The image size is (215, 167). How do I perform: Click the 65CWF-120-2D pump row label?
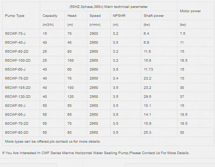(18, 96)
